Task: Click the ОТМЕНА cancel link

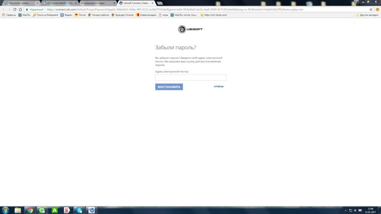Action: [x=219, y=87]
